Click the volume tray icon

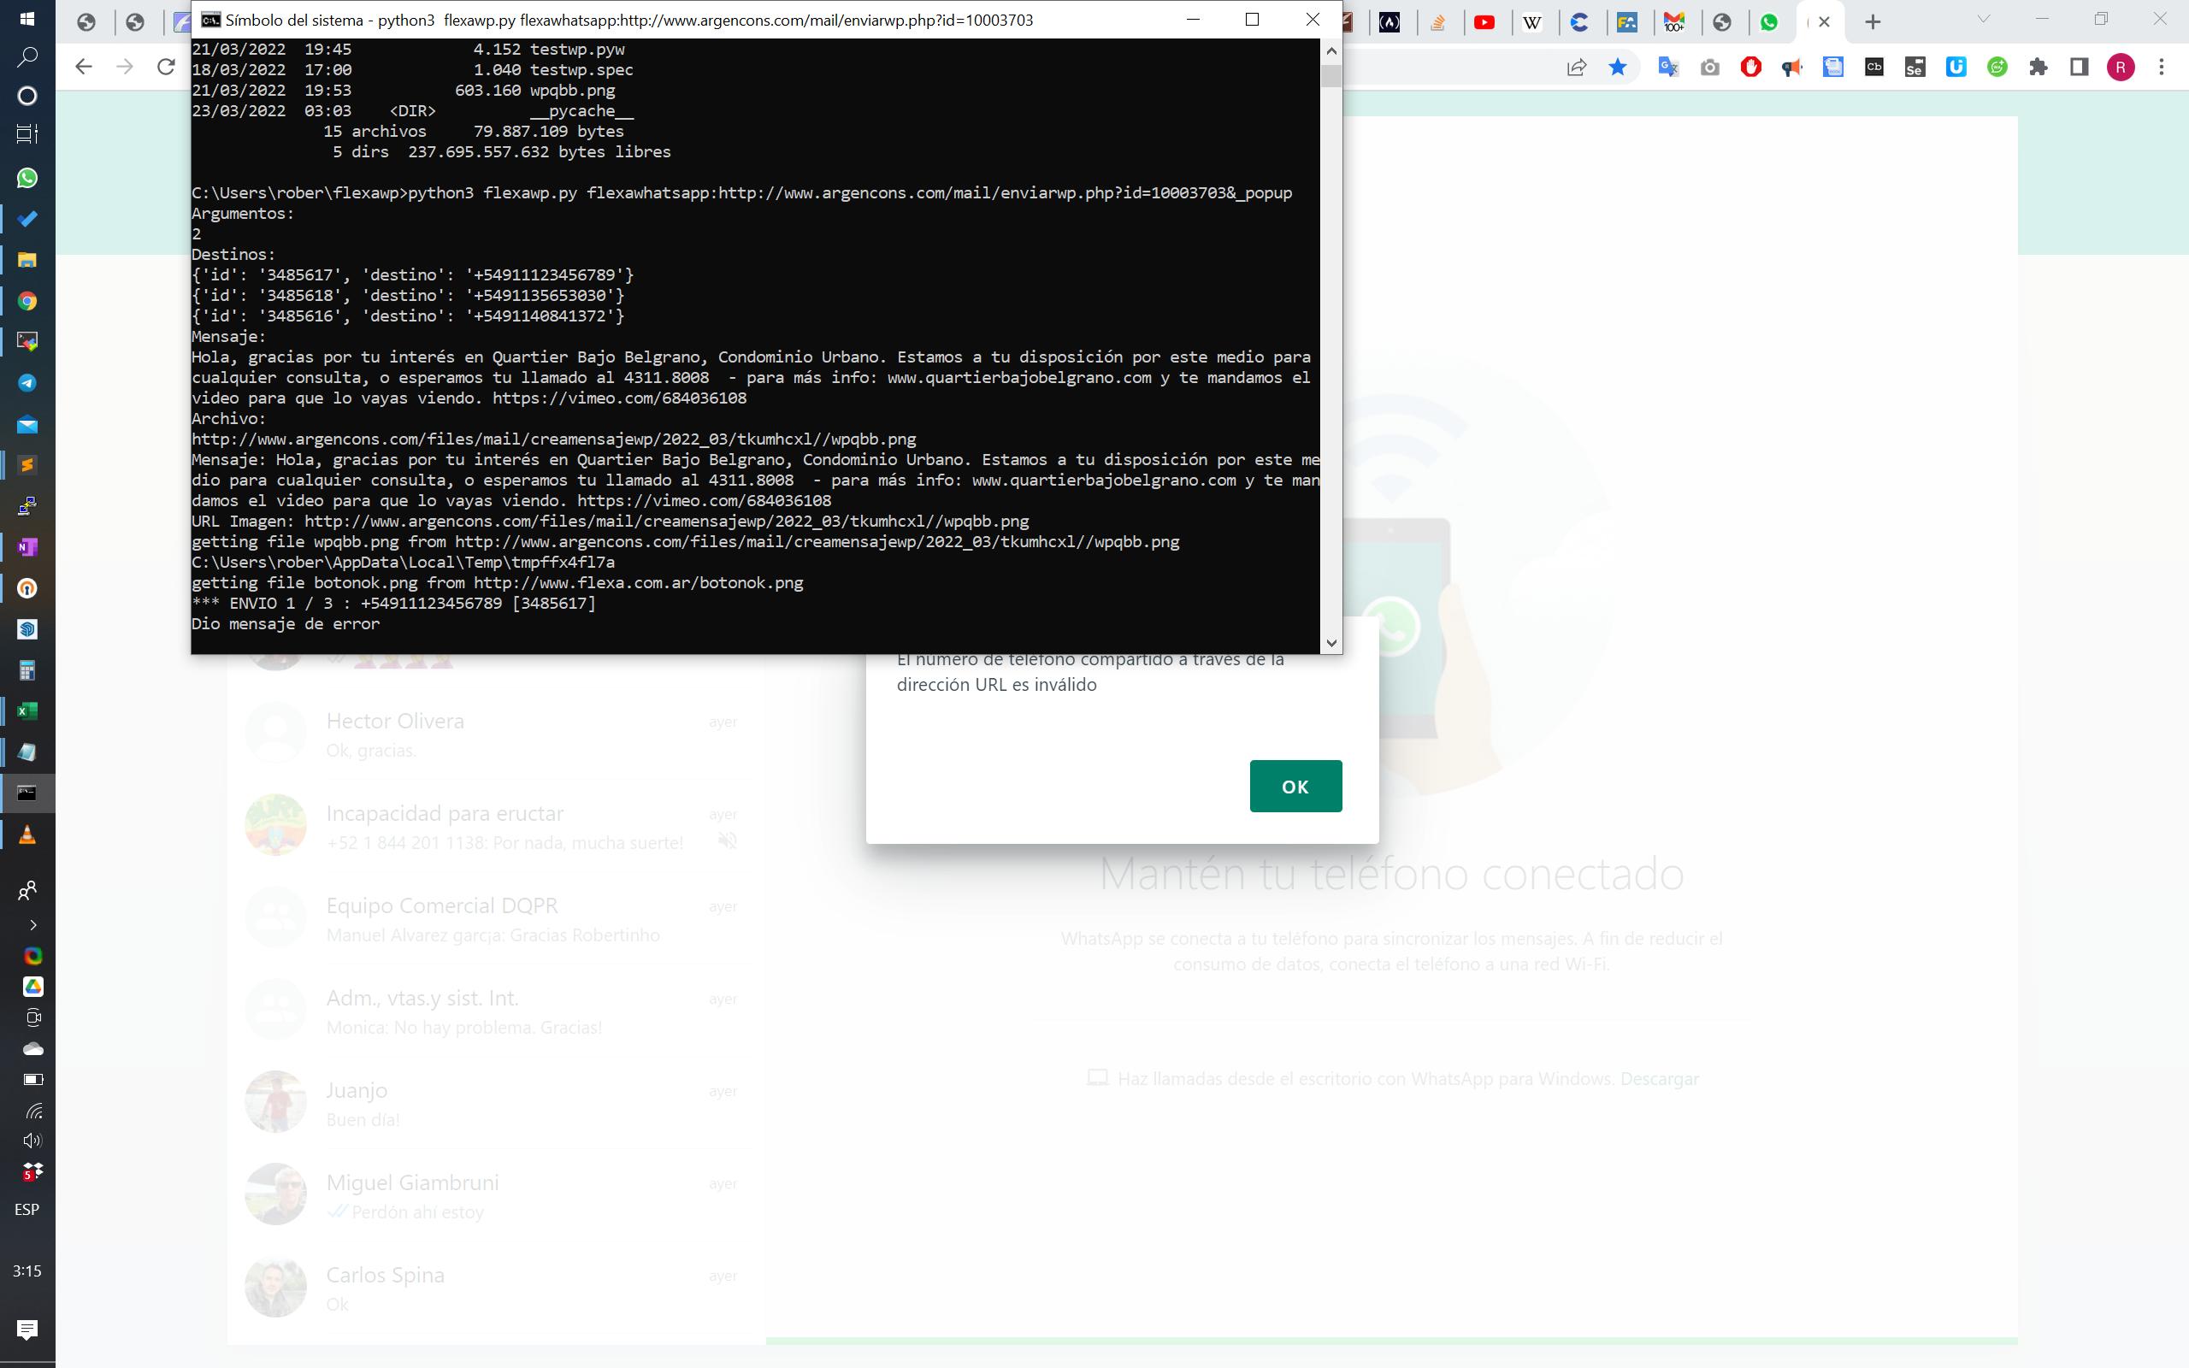tap(32, 1140)
